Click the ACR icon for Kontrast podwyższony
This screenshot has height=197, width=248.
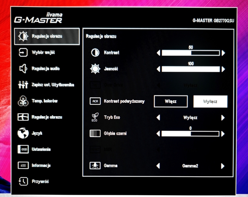(x=95, y=101)
